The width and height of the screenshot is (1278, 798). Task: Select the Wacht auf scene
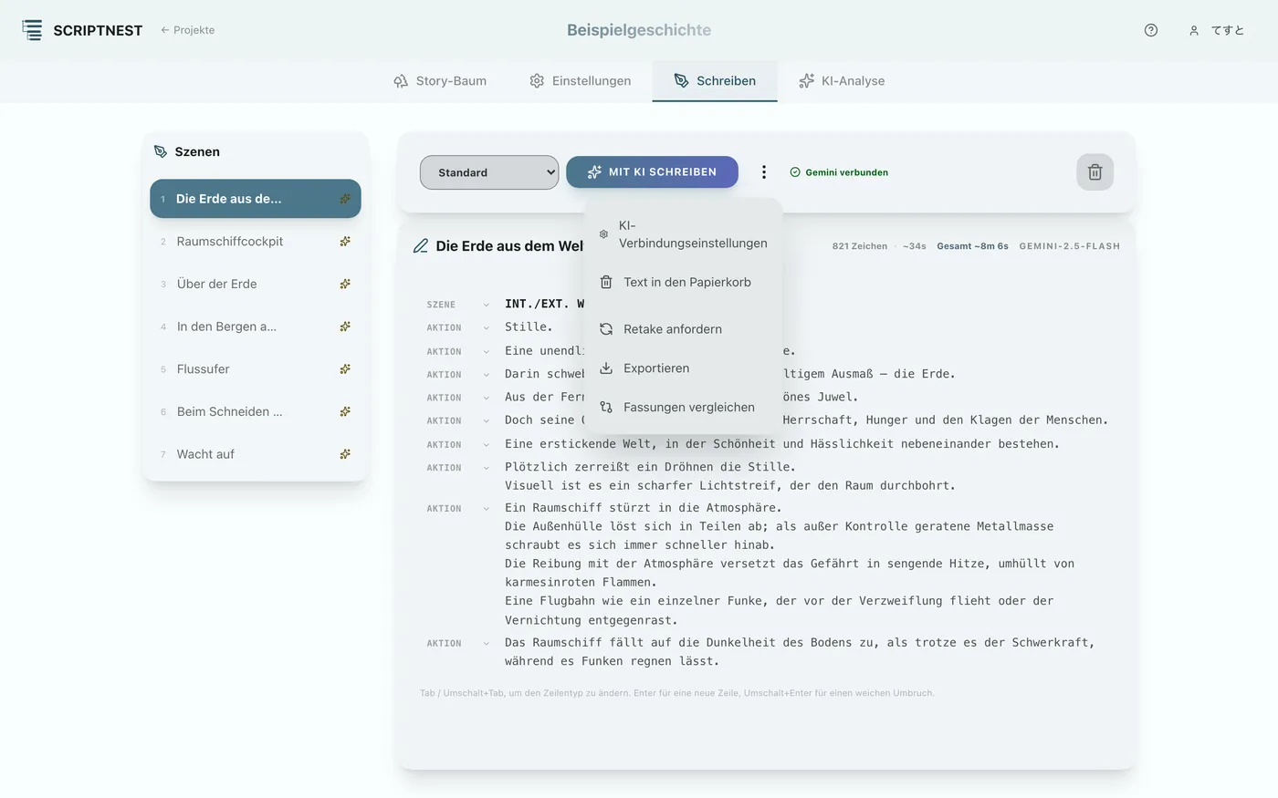(x=256, y=454)
